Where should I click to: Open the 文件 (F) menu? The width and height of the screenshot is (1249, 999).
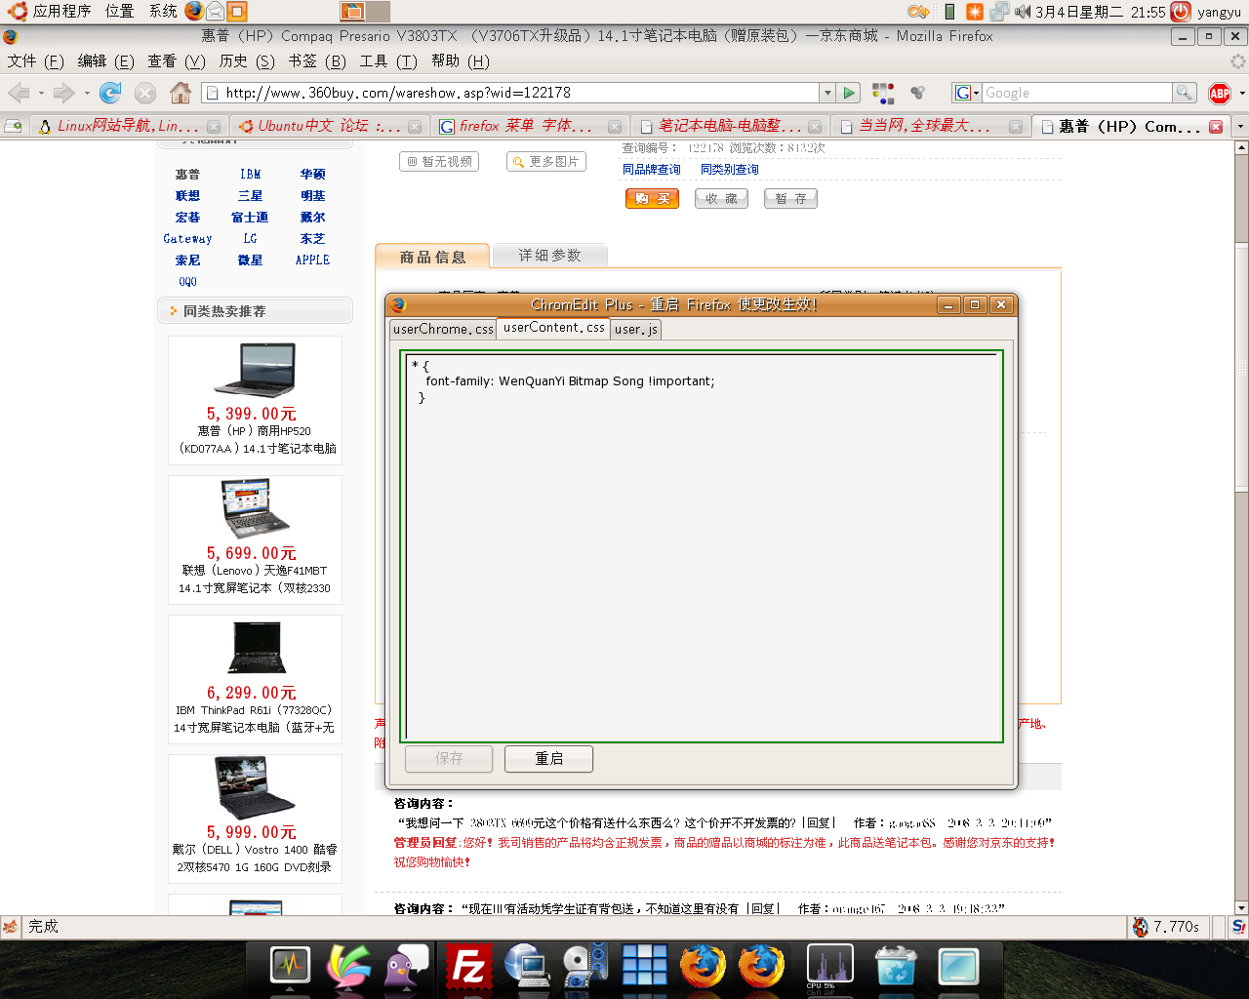pos(35,60)
